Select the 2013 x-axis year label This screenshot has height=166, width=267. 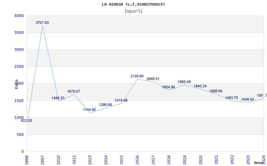tap(90, 160)
